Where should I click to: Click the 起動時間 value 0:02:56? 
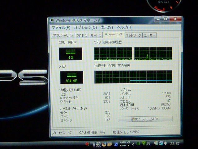point(166,104)
